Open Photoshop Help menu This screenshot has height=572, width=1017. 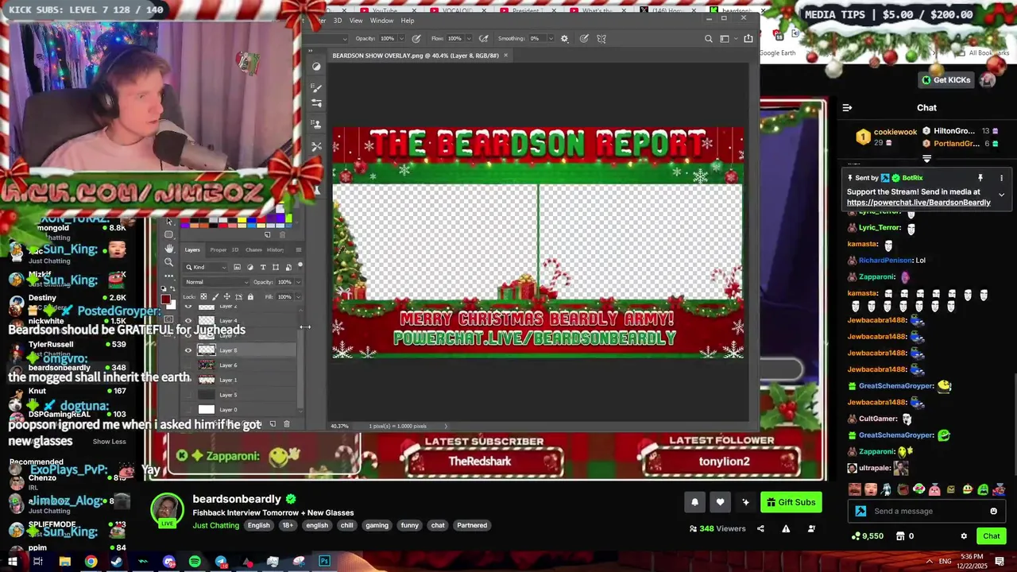pyautogui.click(x=408, y=21)
